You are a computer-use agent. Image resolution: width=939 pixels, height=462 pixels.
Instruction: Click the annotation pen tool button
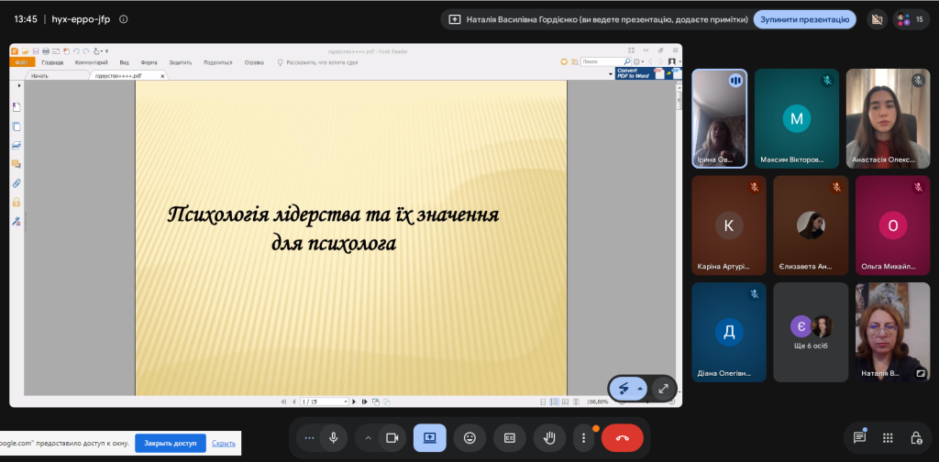[624, 389]
